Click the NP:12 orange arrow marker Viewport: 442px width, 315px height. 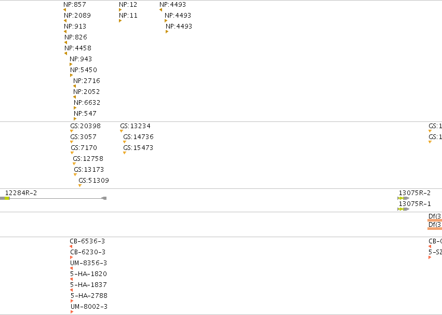(120, 10)
